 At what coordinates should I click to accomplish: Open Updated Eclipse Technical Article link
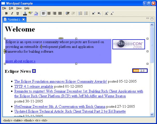point(70,111)
